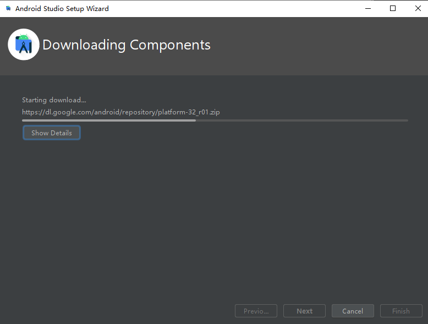Image resolution: width=428 pixels, height=324 pixels.
Task: Click the empty dark panel below Show Details
Action: coord(214,218)
